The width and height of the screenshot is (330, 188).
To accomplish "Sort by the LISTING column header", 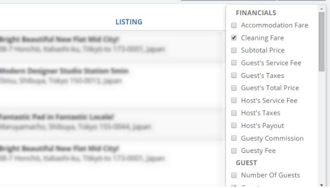I will point(129,22).
